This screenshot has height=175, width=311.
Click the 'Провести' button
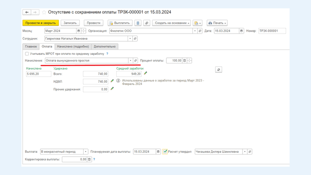pyautogui.click(x=94, y=23)
